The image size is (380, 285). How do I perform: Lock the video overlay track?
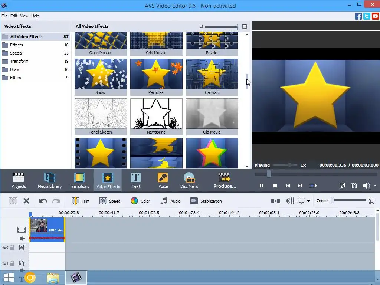click(x=12, y=263)
